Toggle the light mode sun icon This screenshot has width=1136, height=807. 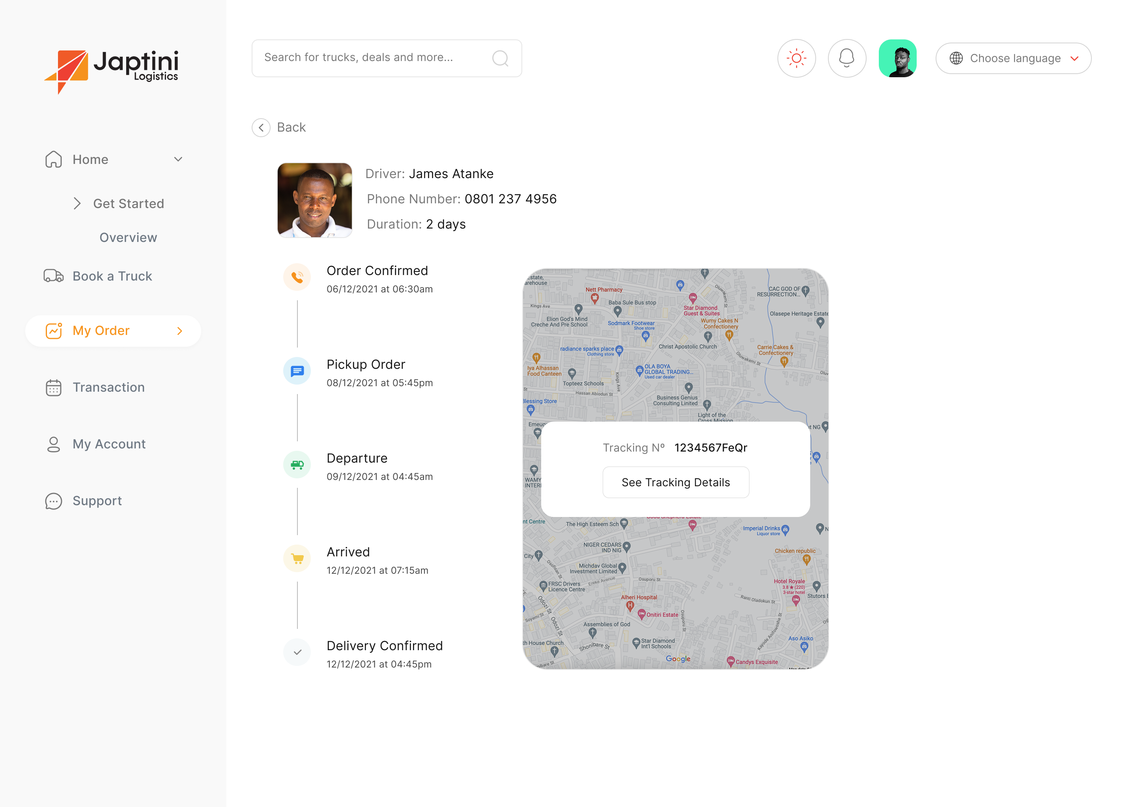click(796, 58)
